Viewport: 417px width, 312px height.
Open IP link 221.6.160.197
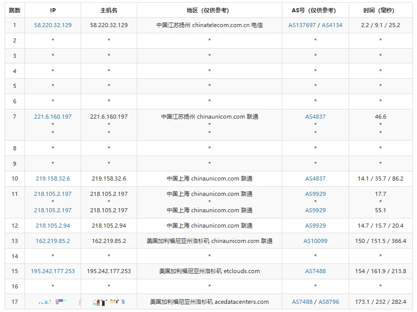[x=53, y=117]
